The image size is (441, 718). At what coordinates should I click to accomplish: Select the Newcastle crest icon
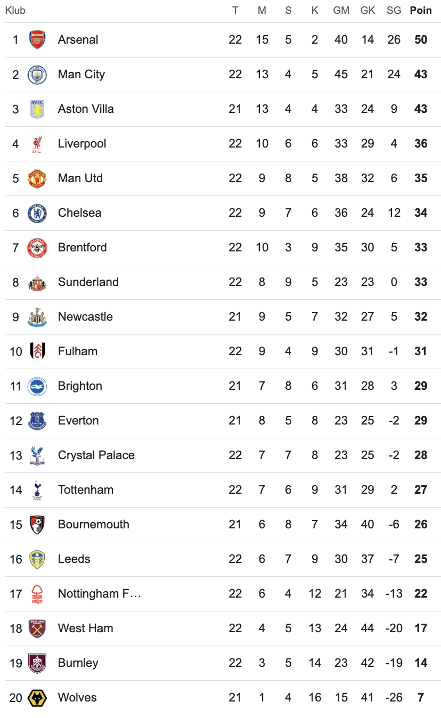click(37, 317)
